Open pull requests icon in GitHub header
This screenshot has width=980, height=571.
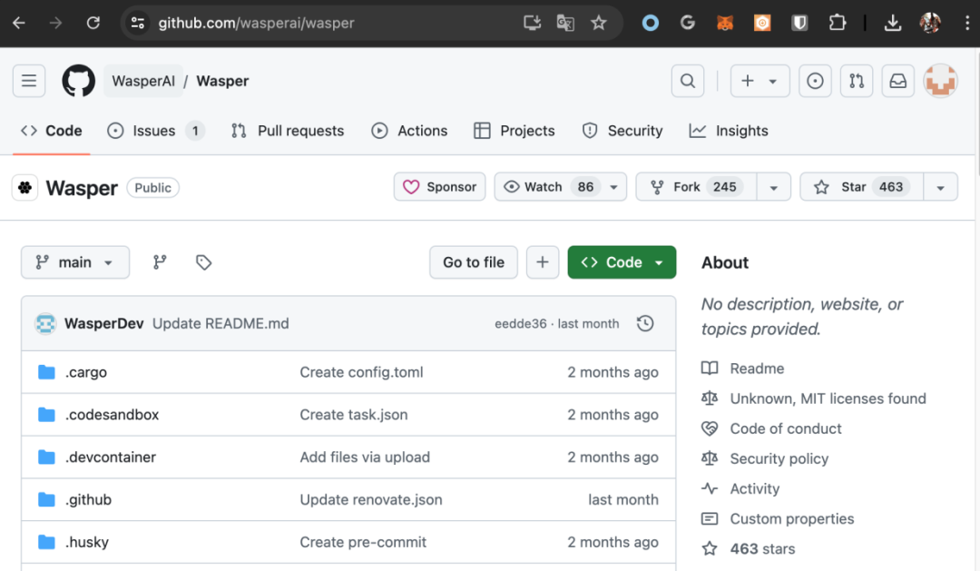pyautogui.click(x=857, y=81)
